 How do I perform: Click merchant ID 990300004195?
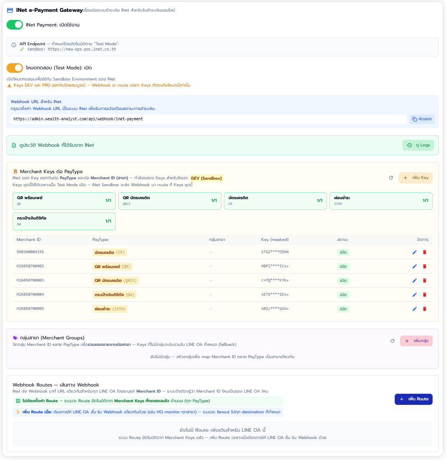(30, 252)
